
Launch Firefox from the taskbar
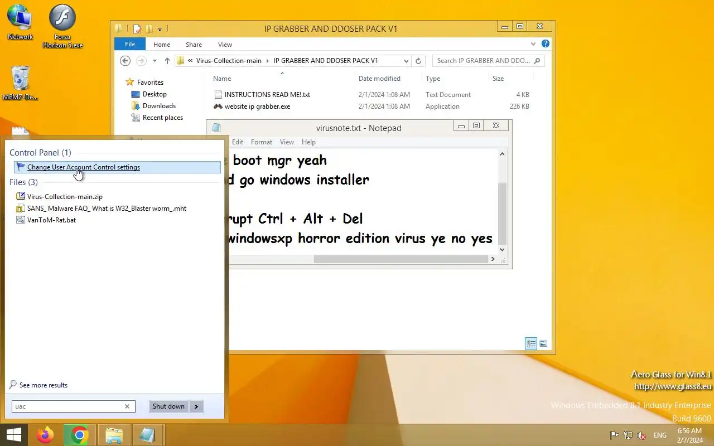45,435
